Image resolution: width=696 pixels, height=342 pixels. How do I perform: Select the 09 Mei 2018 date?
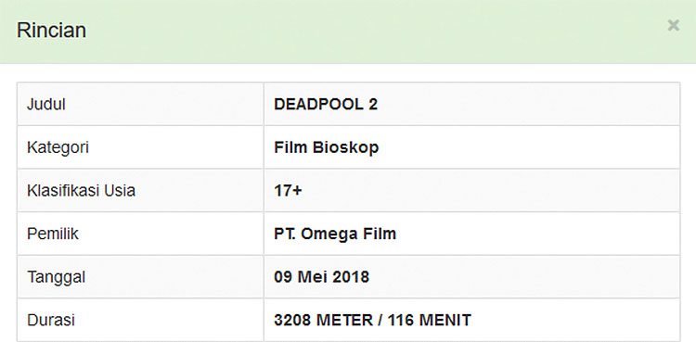pos(321,277)
